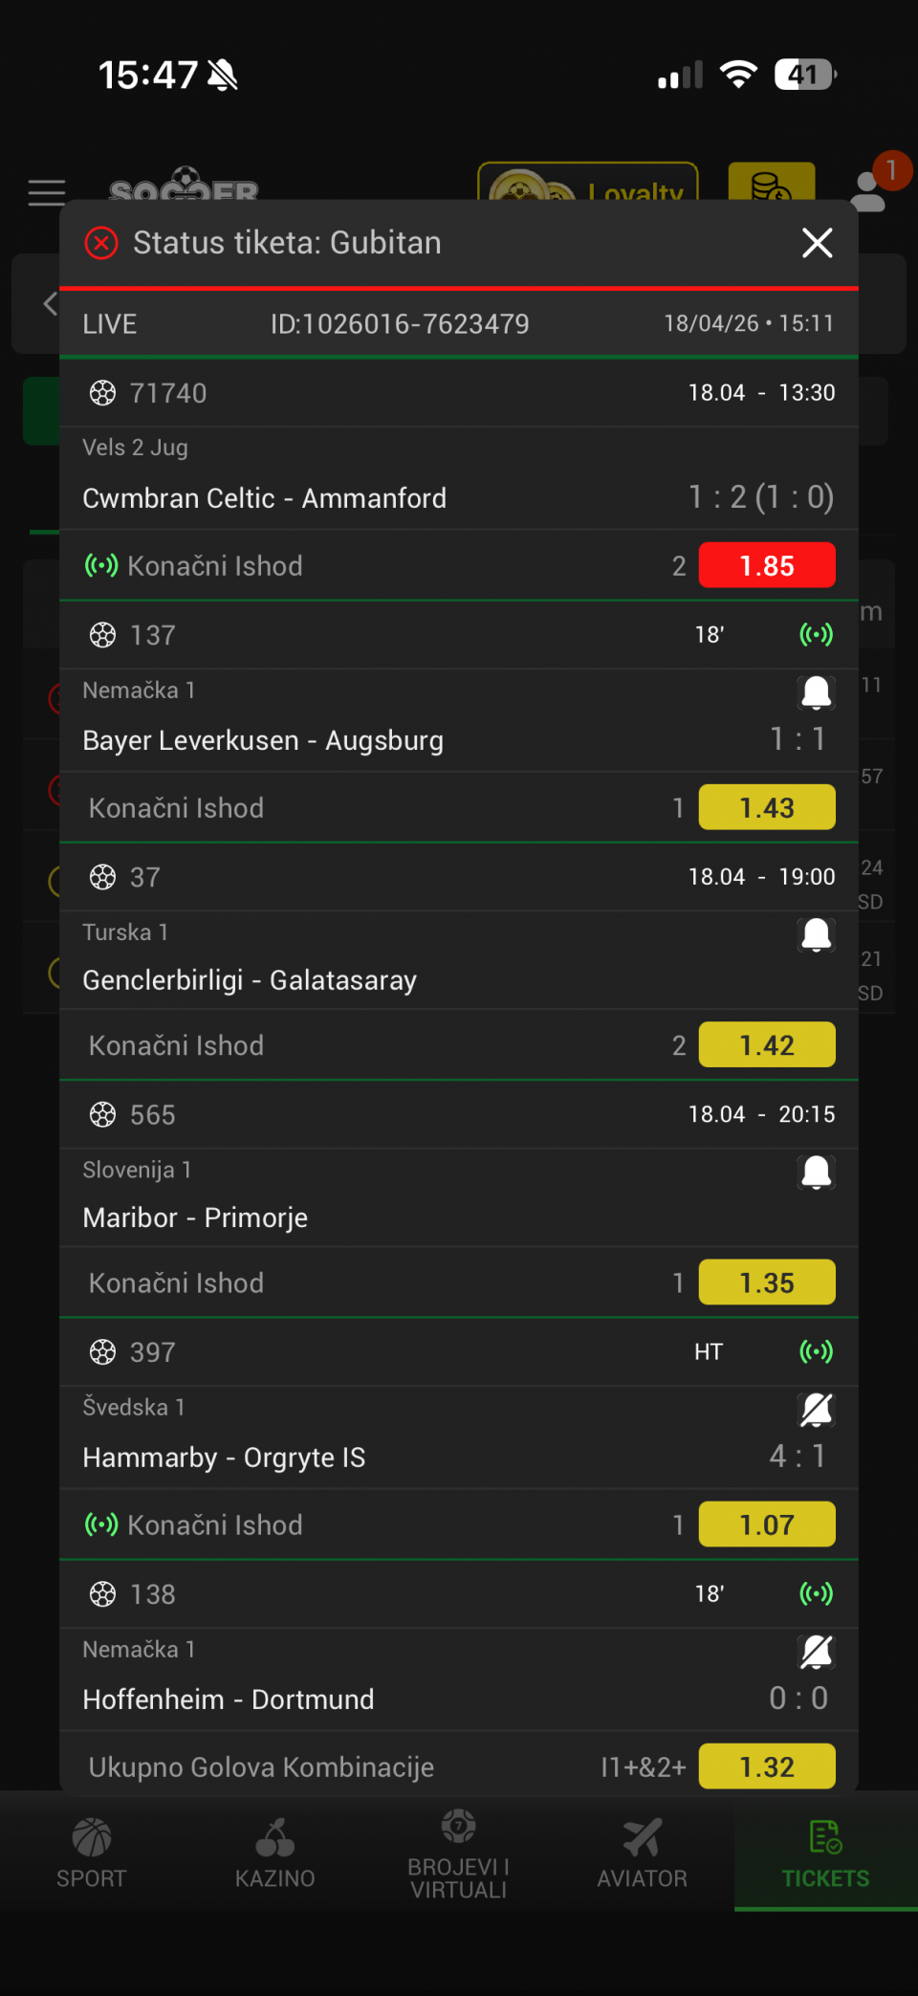Open the Loyalty button
The image size is (918, 1996).
pos(588,184)
